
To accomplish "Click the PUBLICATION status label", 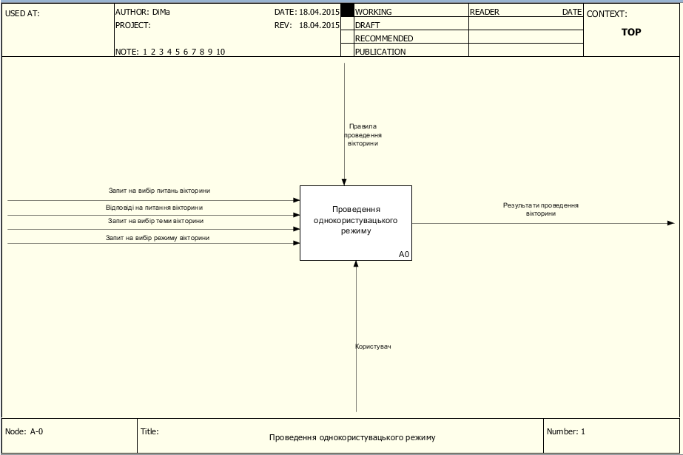I will (x=380, y=52).
